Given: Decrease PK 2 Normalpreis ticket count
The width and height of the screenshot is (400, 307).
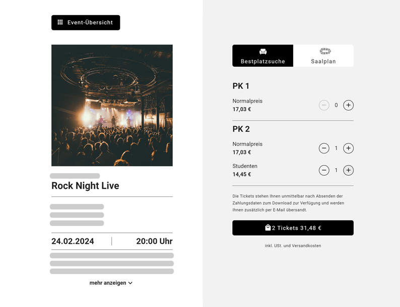Looking at the screenshot, I should (324, 148).
